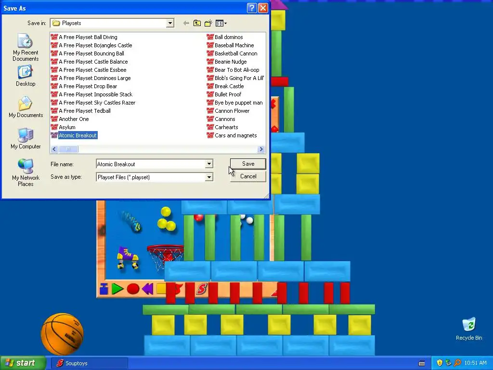This screenshot has width=493, height=370.
Task: Open the Recycle Bin desktop icon
Action: [x=469, y=329]
